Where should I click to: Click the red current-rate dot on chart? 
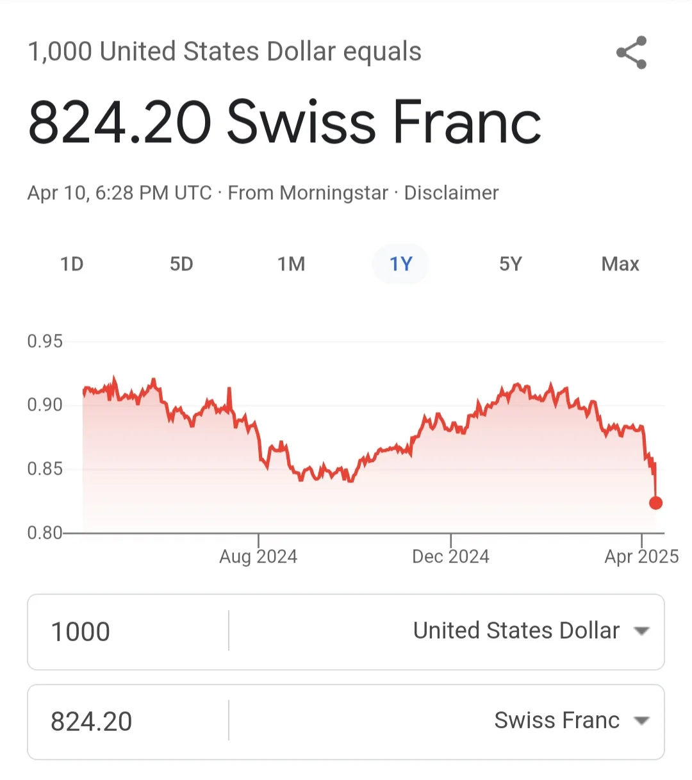point(655,503)
